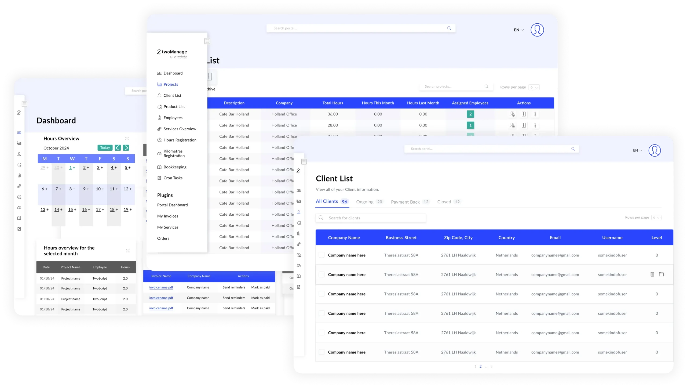The width and height of the screenshot is (687, 387).
Task: Click the more options dots in the 28.00 hours row
Action: click(x=535, y=125)
